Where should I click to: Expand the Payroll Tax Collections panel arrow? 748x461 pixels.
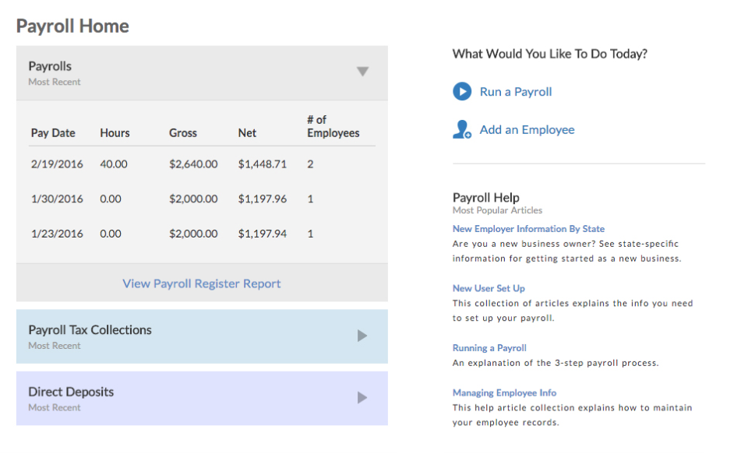pos(362,336)
